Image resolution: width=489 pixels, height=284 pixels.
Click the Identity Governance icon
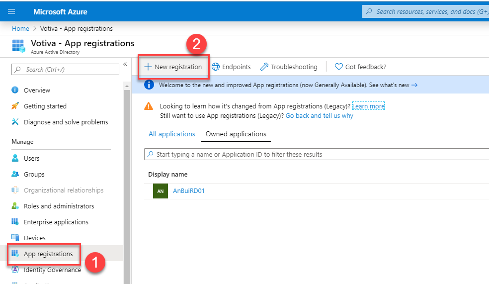coord(15,270)
